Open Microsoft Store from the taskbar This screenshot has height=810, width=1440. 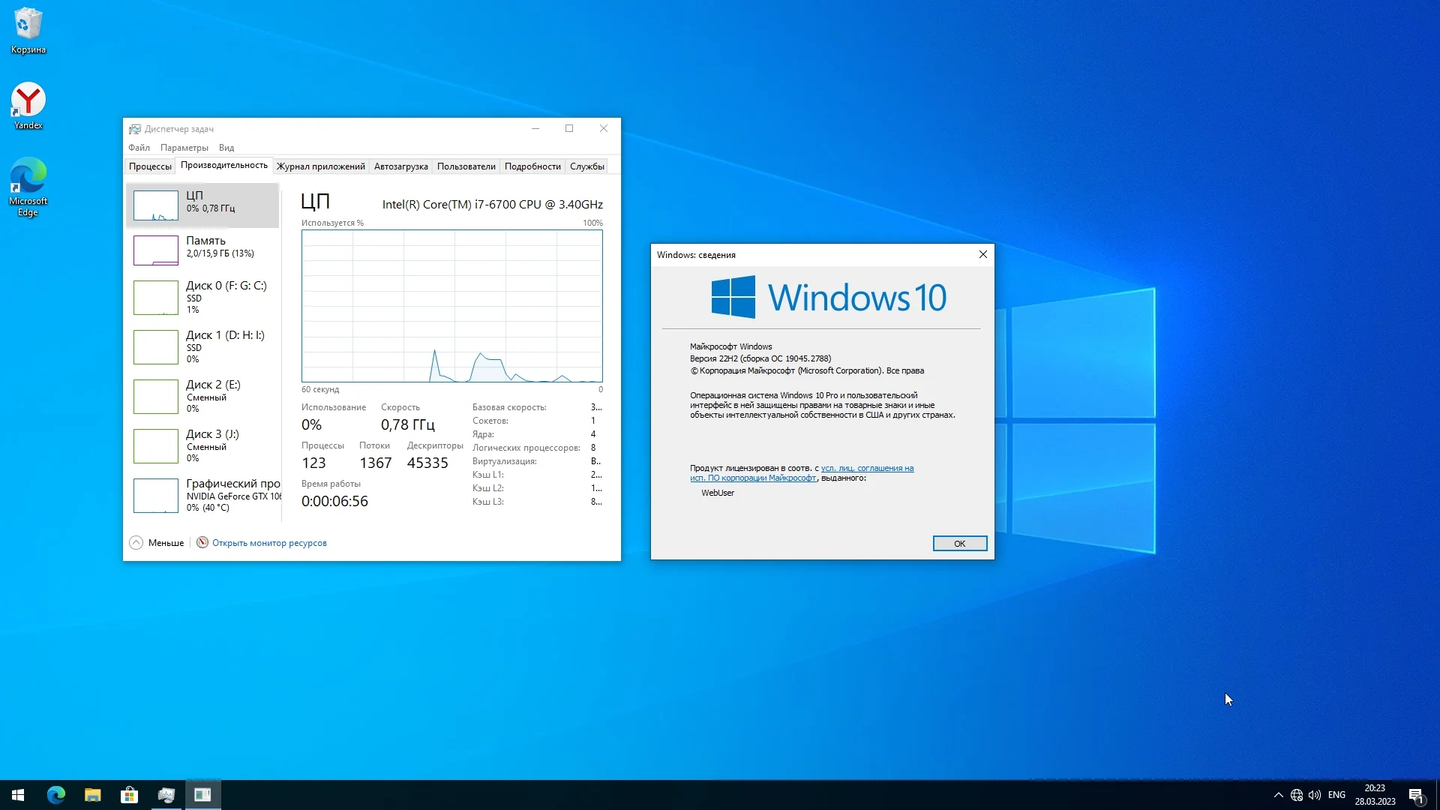[x=129, y=795]
